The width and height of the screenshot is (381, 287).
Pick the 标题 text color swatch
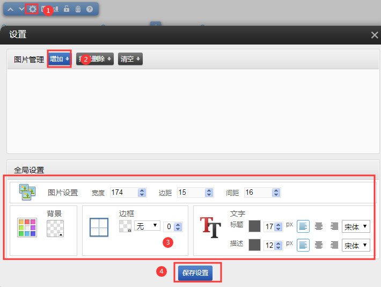click(254, 227)
